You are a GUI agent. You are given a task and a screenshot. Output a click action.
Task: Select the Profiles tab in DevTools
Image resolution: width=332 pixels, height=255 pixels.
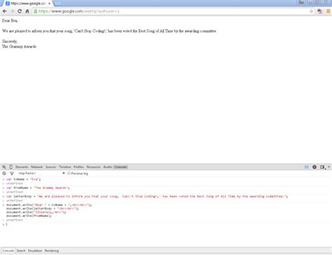click(78, 167)
